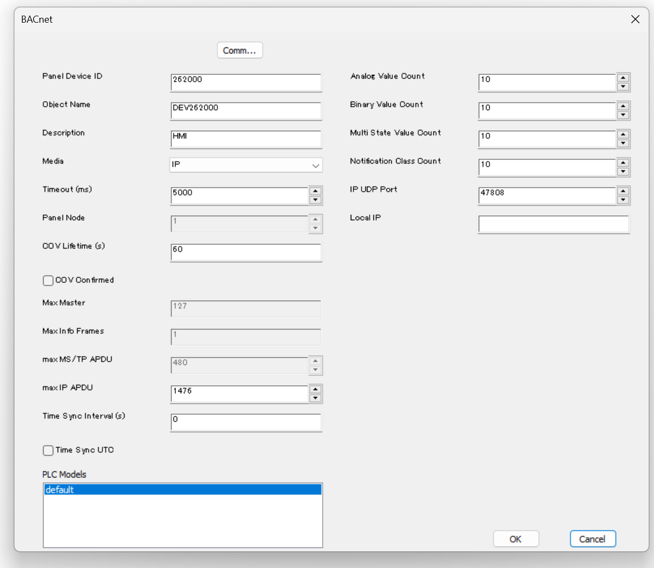The width and height of the screenshot is (654, 568).
Task: Decrease Notification Class Count down arrow
Action: pos(623,172)
